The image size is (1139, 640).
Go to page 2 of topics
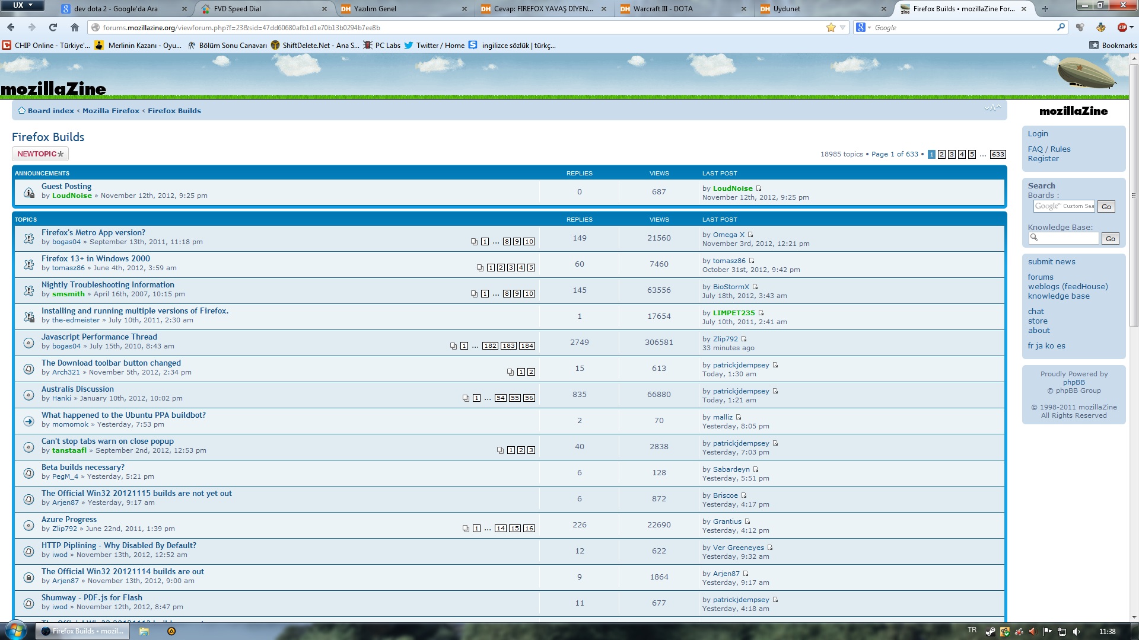tap(941, 154)
